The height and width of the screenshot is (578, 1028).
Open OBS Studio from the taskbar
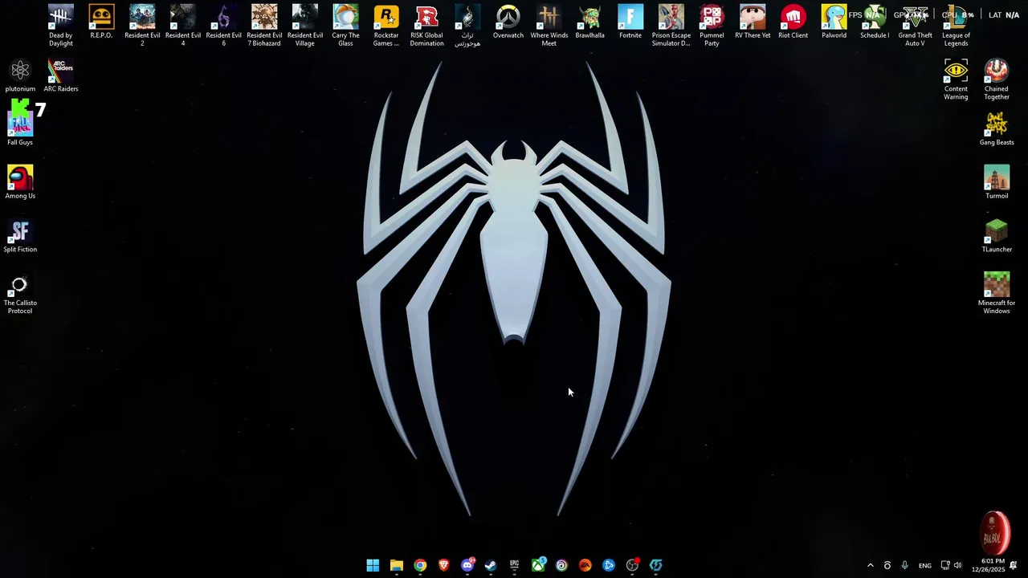[x=633, y=565]
